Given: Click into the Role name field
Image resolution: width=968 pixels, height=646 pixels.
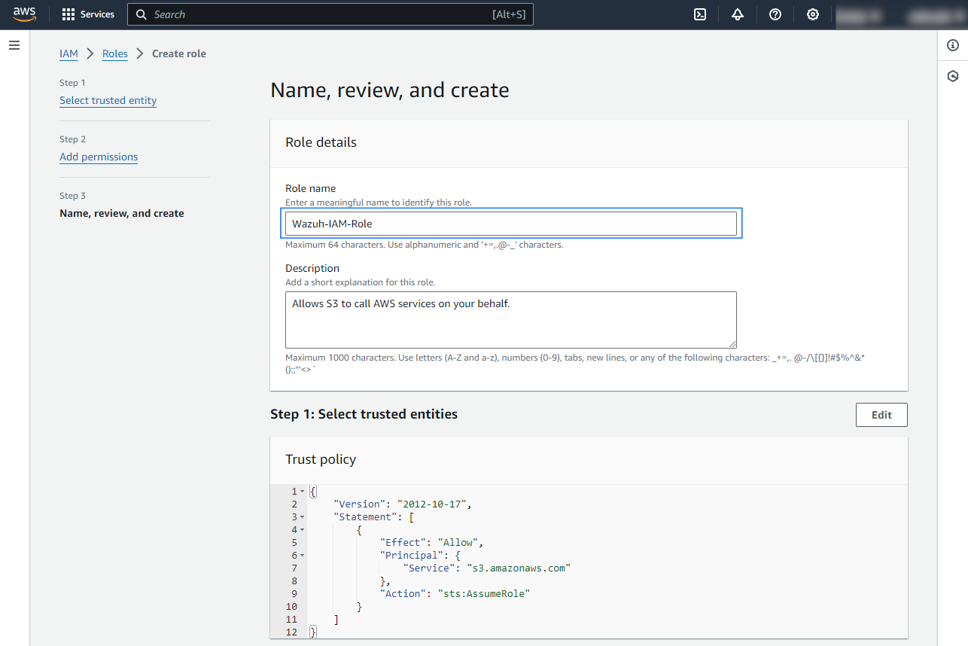Looking at the screenshot, I should 510,224.
